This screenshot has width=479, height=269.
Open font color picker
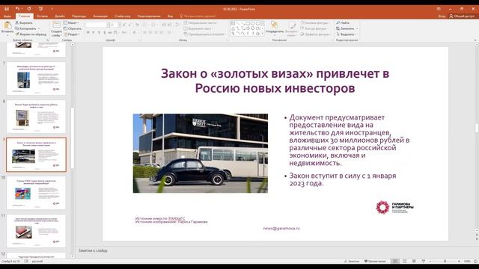click(135, 32)
